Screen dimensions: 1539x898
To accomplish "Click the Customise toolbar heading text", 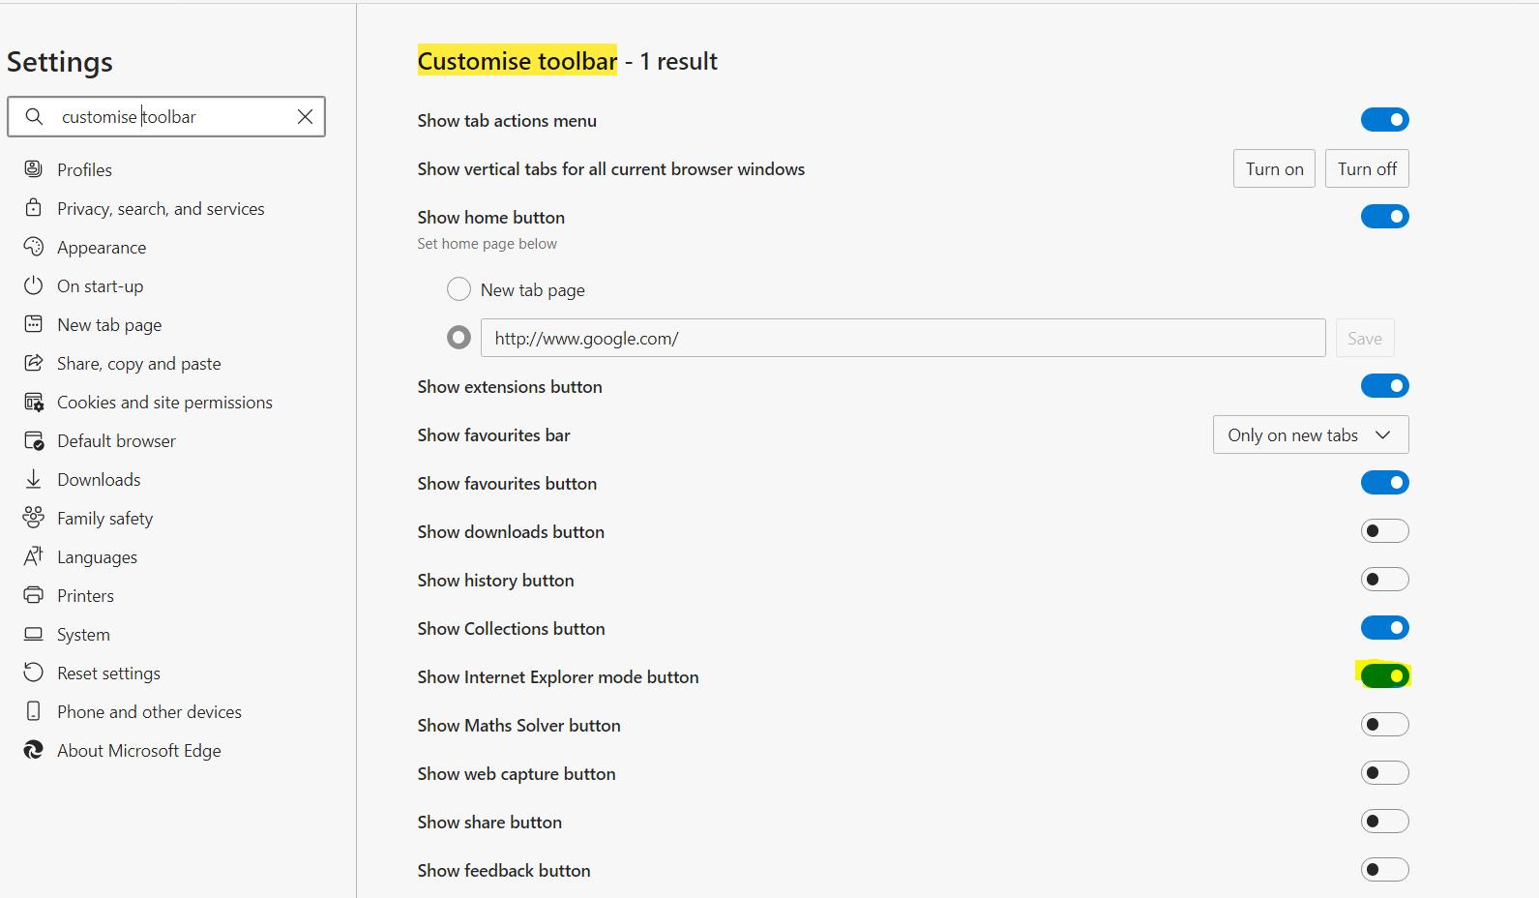I will pyautogui.click(x=518, y=61).
